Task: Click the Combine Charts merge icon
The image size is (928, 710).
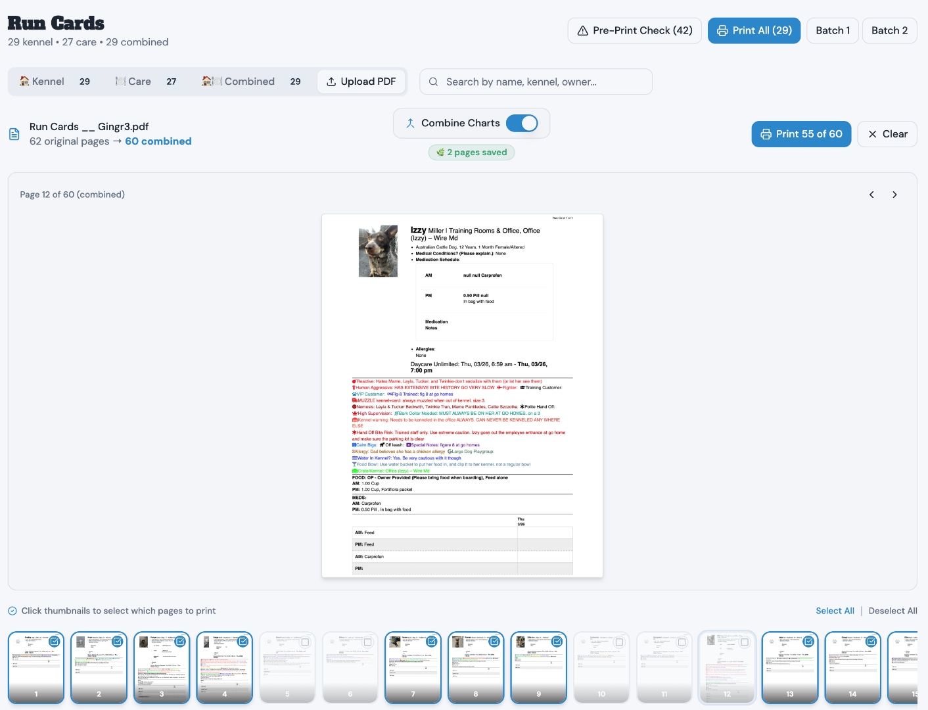Action: [x=410, y=124]
